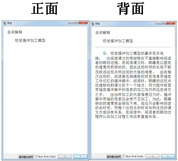The height and width of the screenshot is (161, 178).
Task: Click 重新播放音频 in the right preview window
Action: pos(114,157)
